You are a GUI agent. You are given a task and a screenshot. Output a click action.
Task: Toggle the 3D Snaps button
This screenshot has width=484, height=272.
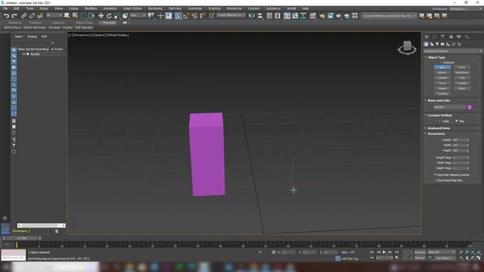[178, 16]
